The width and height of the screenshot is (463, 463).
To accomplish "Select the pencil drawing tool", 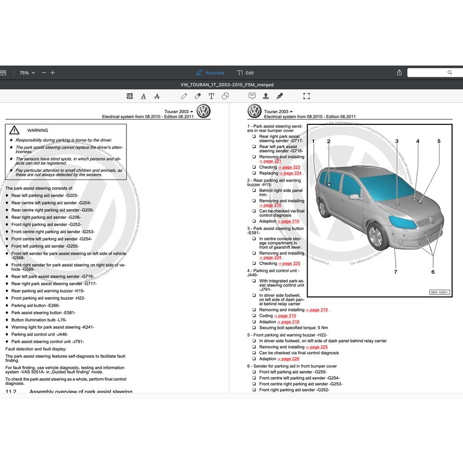I will [x=184, y=96].
